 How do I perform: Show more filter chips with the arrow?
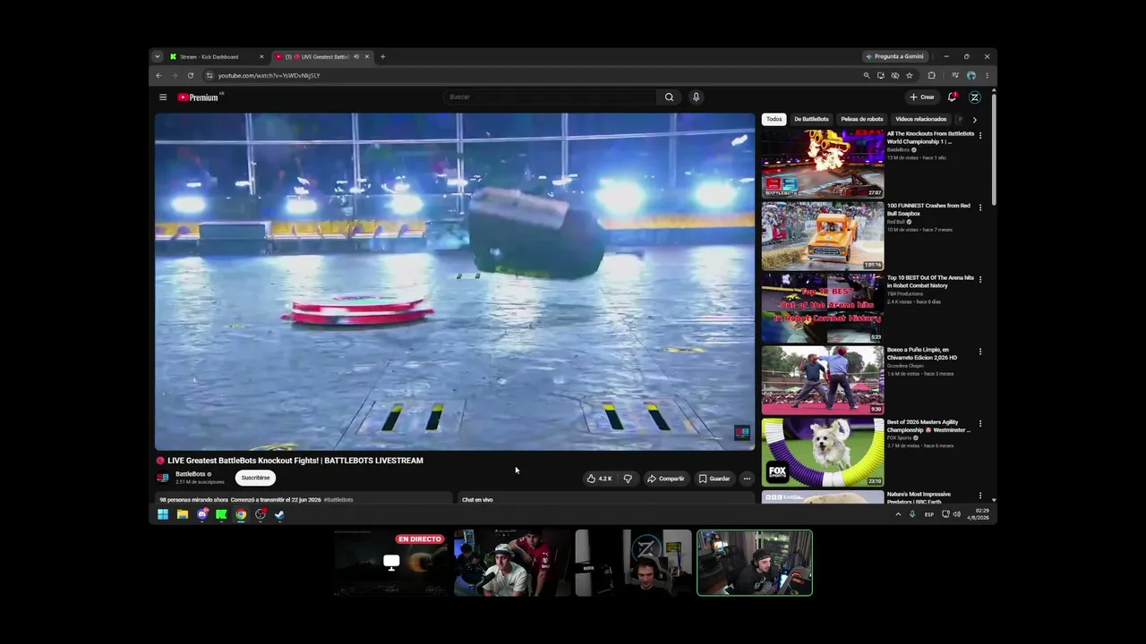(x=974, y=119)
